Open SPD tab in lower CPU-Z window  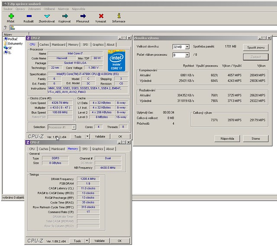(x=85, y=149)
